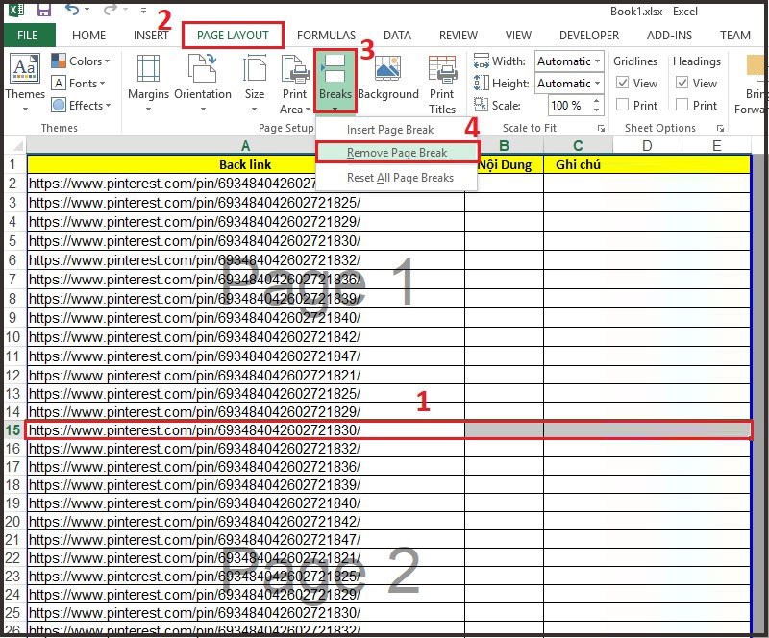Click the select-all corner of the sheet
The image size is (769, 638).
16,145
